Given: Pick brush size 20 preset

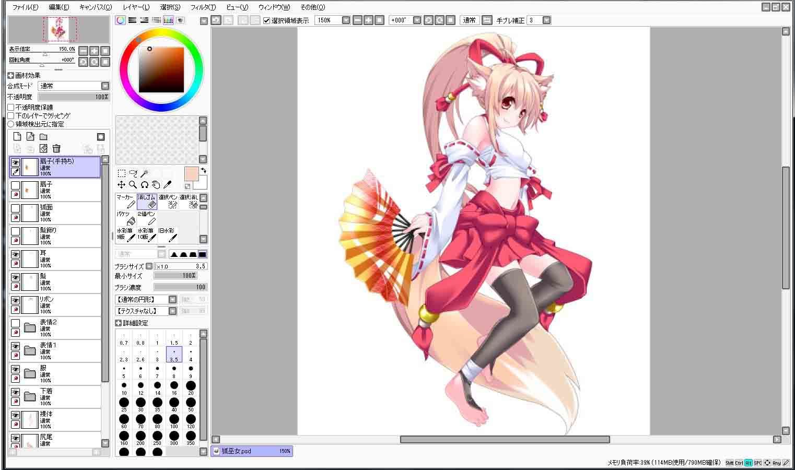Looking at the screenshot, I should [x=191, y=388].
